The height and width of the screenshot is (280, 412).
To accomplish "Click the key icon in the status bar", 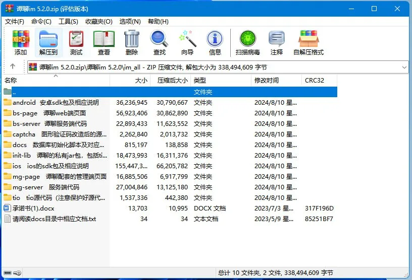I will [x=17, y=273].
